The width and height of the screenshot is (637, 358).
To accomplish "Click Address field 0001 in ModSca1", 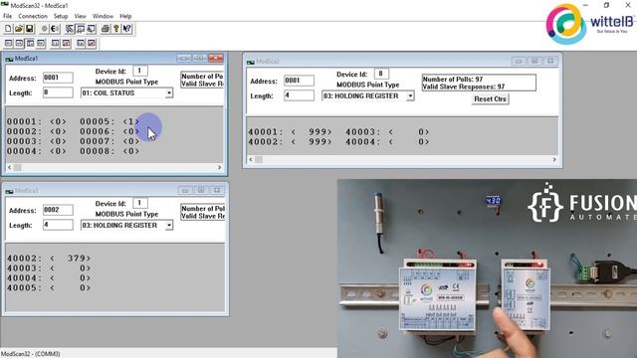I will pyautogui.click(x=58, y=78).
